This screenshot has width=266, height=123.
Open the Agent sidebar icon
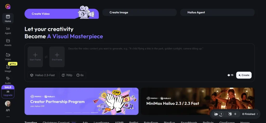tap(8, 29)
